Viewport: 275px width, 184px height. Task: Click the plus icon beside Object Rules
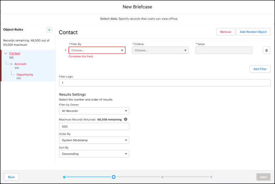coord(49,30)
